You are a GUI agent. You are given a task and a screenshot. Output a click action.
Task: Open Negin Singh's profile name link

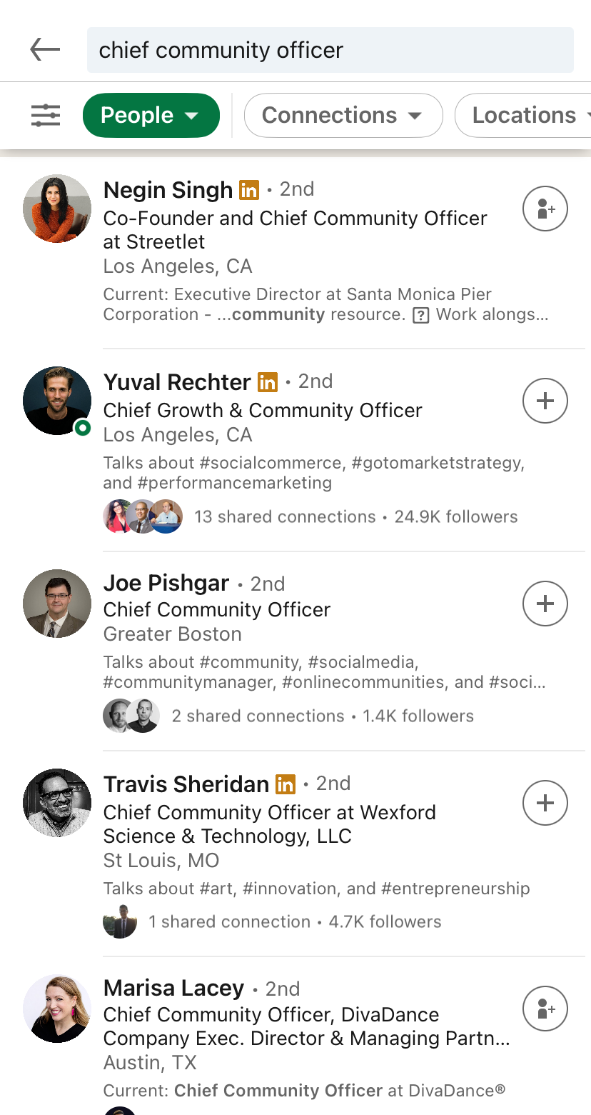coord(168,190)
